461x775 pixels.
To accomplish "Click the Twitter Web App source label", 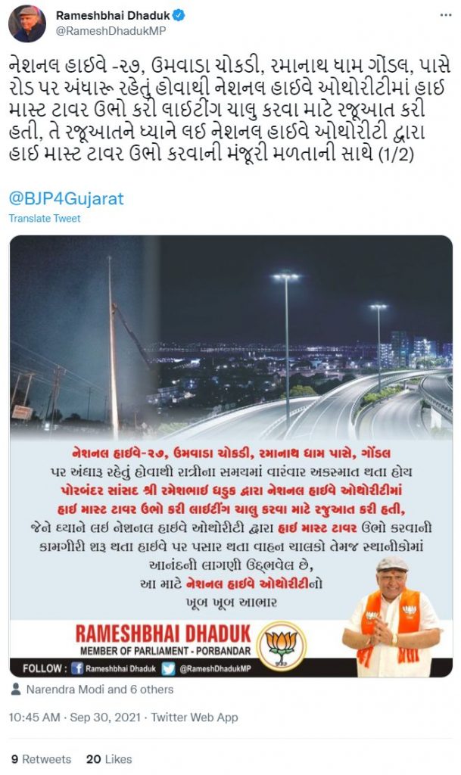I will tap(195, 717).
